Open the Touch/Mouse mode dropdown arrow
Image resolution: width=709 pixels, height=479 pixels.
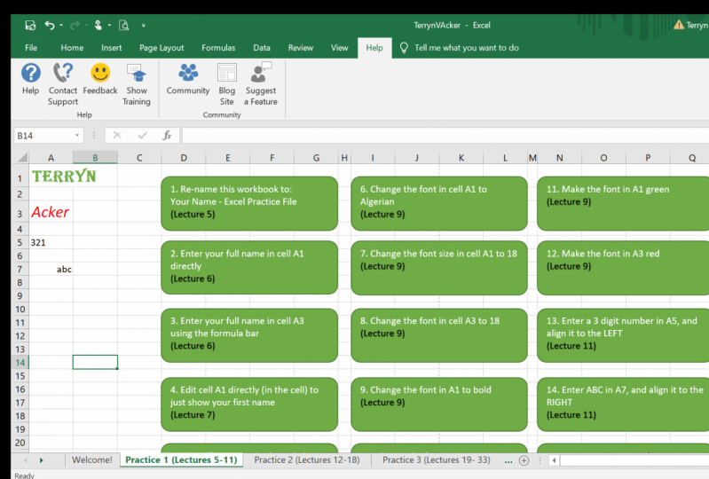click(x=109, y=26)
